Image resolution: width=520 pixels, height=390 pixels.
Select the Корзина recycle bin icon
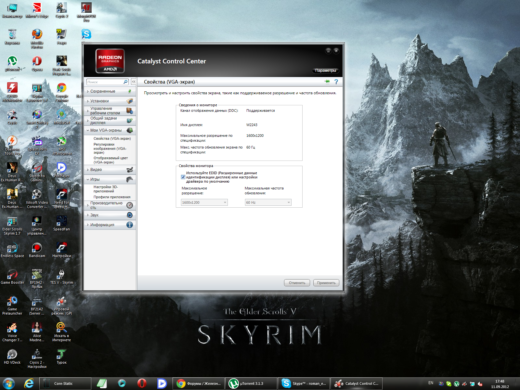(12, 36)
